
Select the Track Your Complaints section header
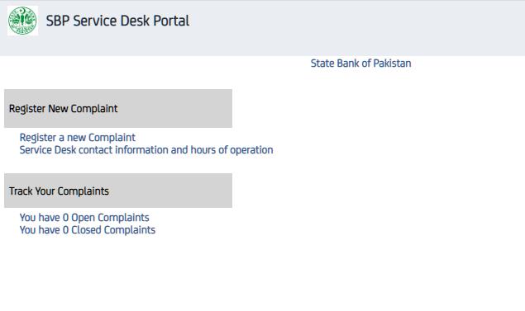118,191
